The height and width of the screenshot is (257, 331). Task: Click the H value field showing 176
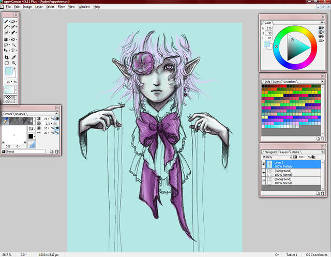tap(269, 28)
